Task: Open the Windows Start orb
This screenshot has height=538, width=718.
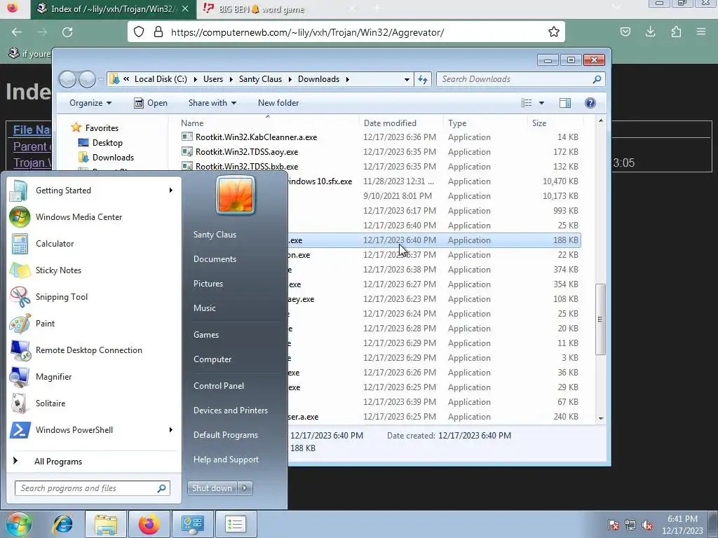Action: [18, 524]
